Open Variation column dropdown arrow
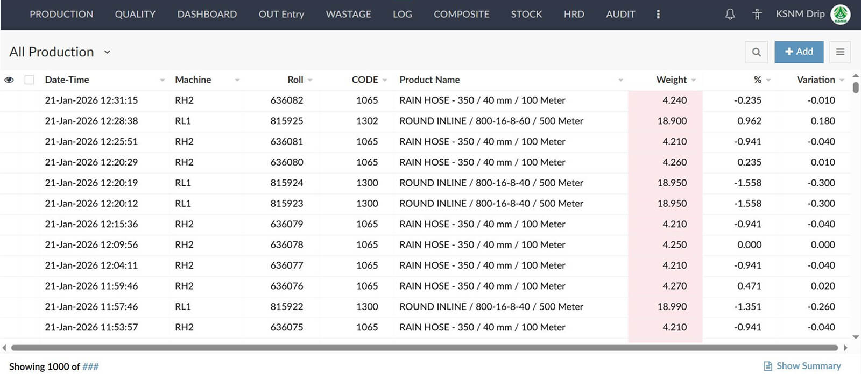The width and height of the screenshot is (861, 374). tap(842, 80)
